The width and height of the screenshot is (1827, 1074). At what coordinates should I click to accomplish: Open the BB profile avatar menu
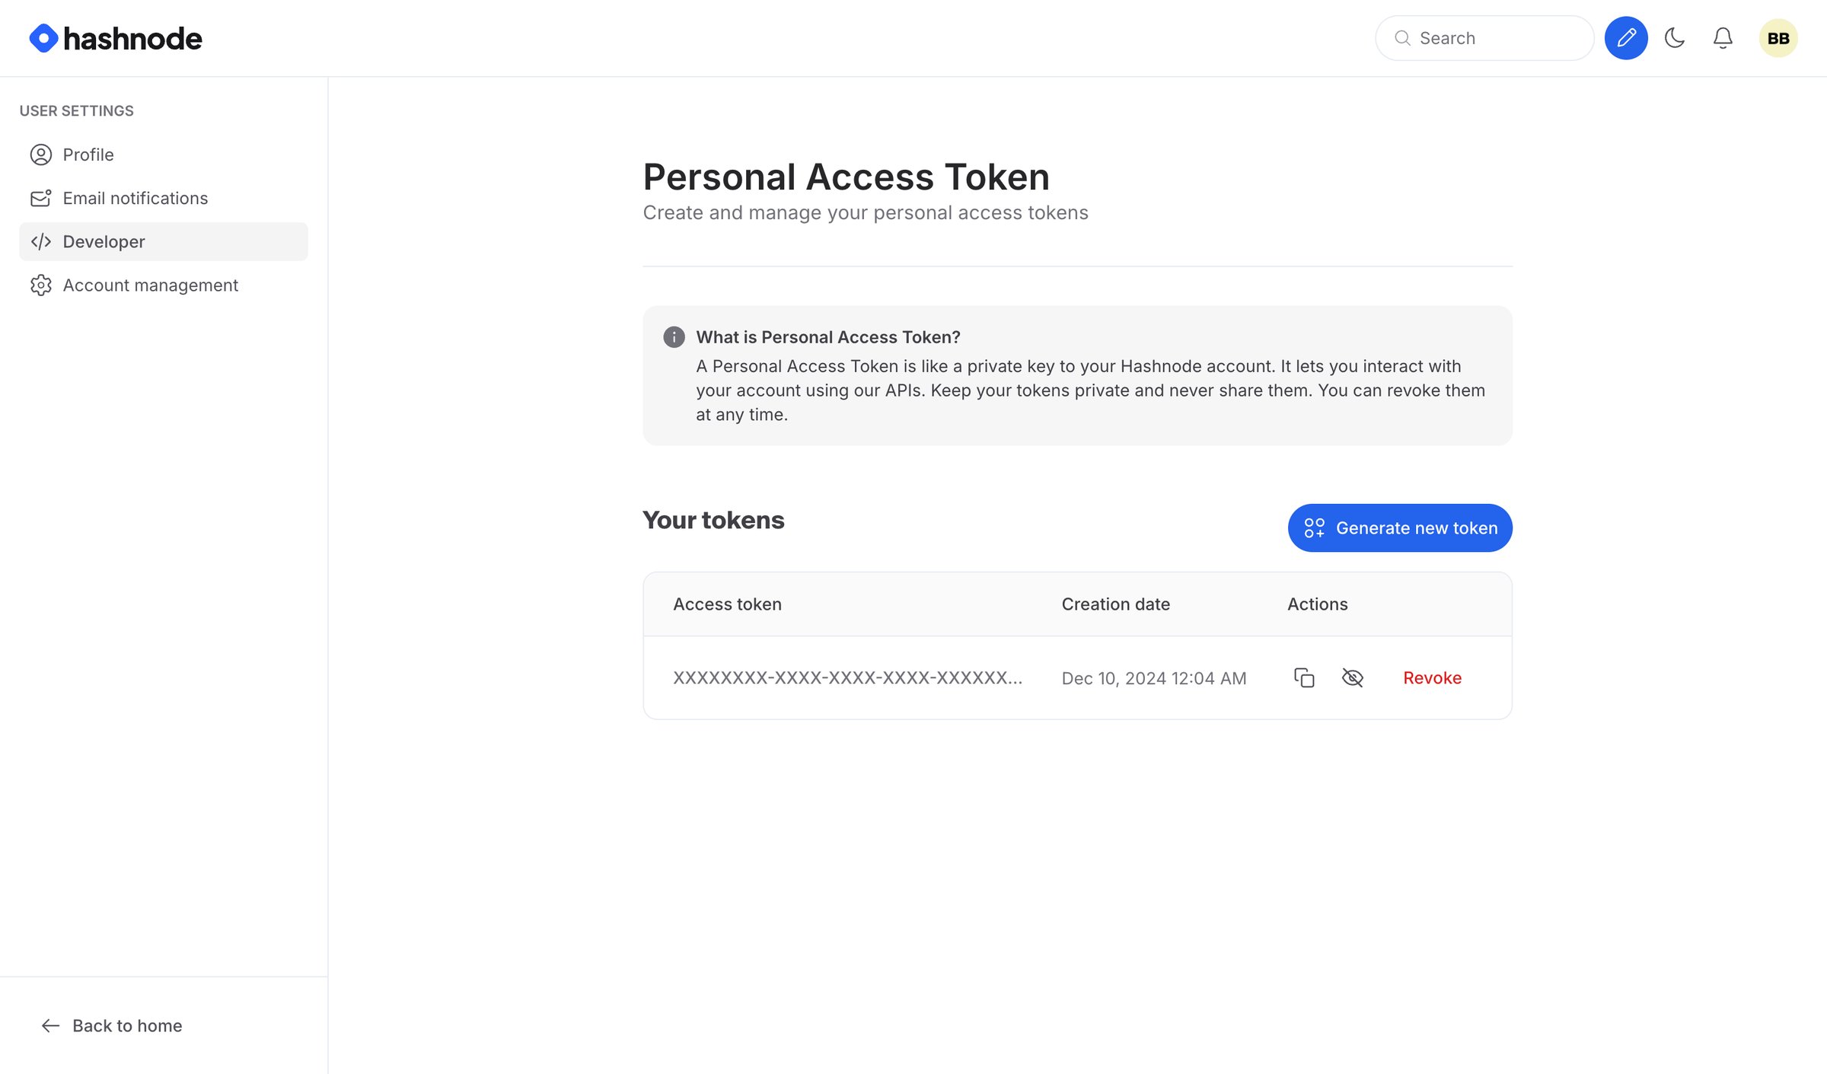pos(1778,38)
